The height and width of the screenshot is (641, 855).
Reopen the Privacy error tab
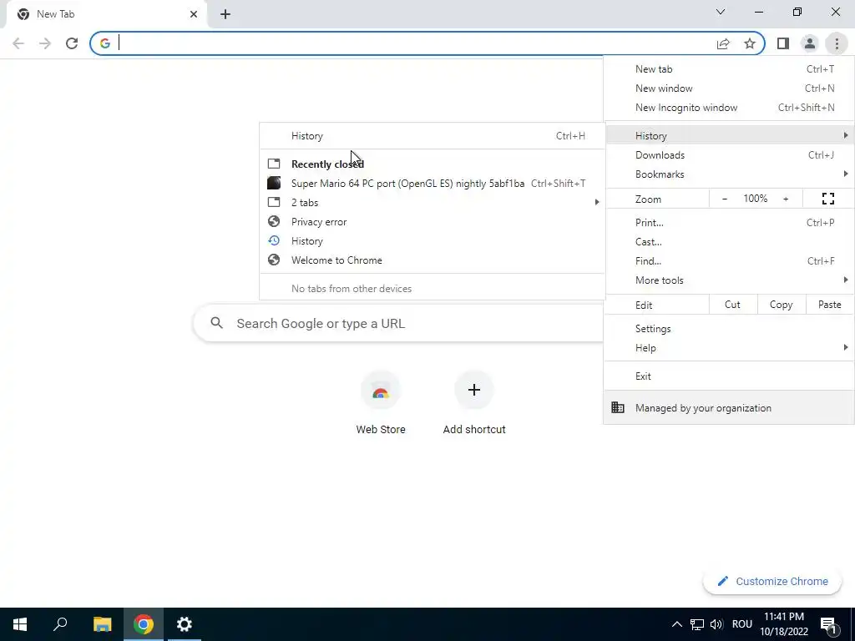point(433,222)
